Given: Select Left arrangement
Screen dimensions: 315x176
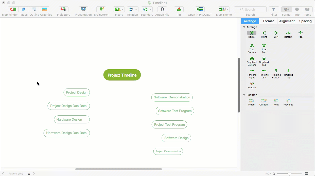Looking at the screenshot, I should [276, 34].
